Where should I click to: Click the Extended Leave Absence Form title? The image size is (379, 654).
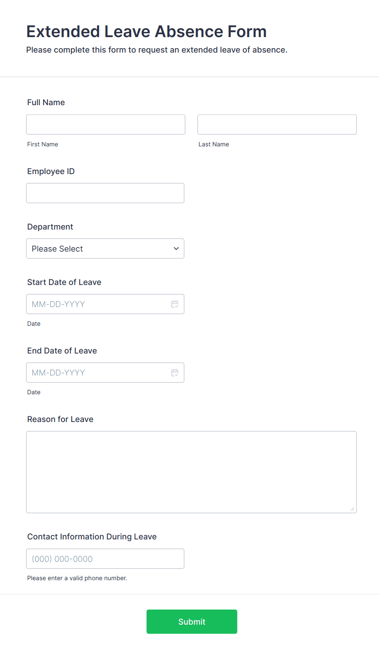click(147, 31)
